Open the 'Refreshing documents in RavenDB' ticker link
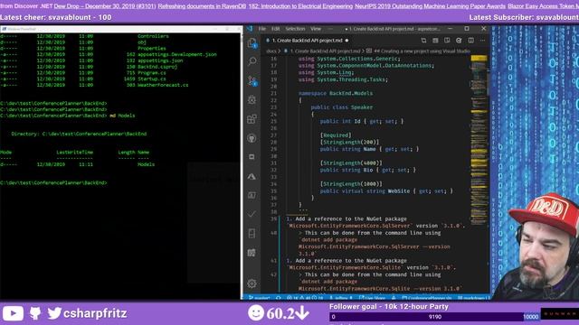The height and width of the screenshot is (325, 579). (202, 6)
